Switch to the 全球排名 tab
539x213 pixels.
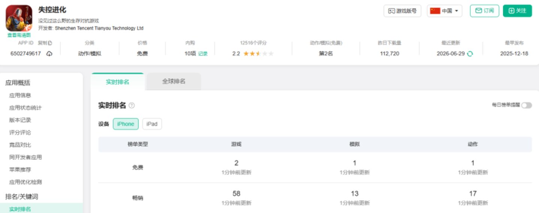[174, 81]
